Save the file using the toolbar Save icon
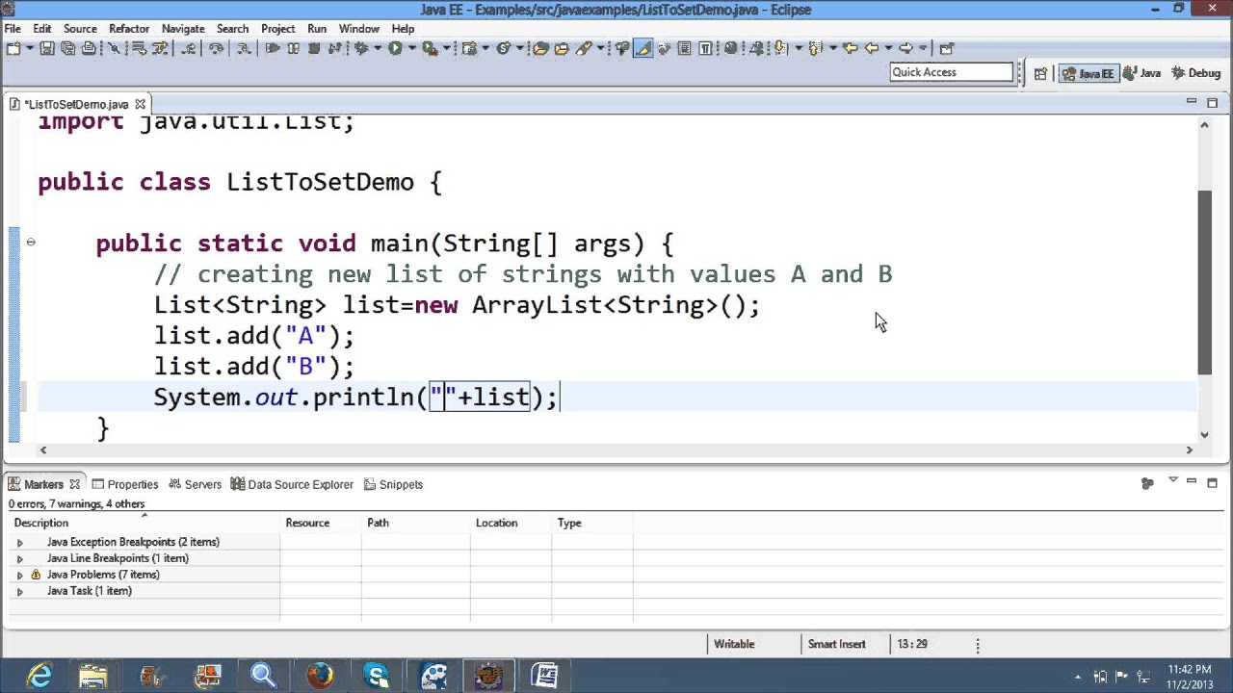1233x693 pixels. pos(46,48)
